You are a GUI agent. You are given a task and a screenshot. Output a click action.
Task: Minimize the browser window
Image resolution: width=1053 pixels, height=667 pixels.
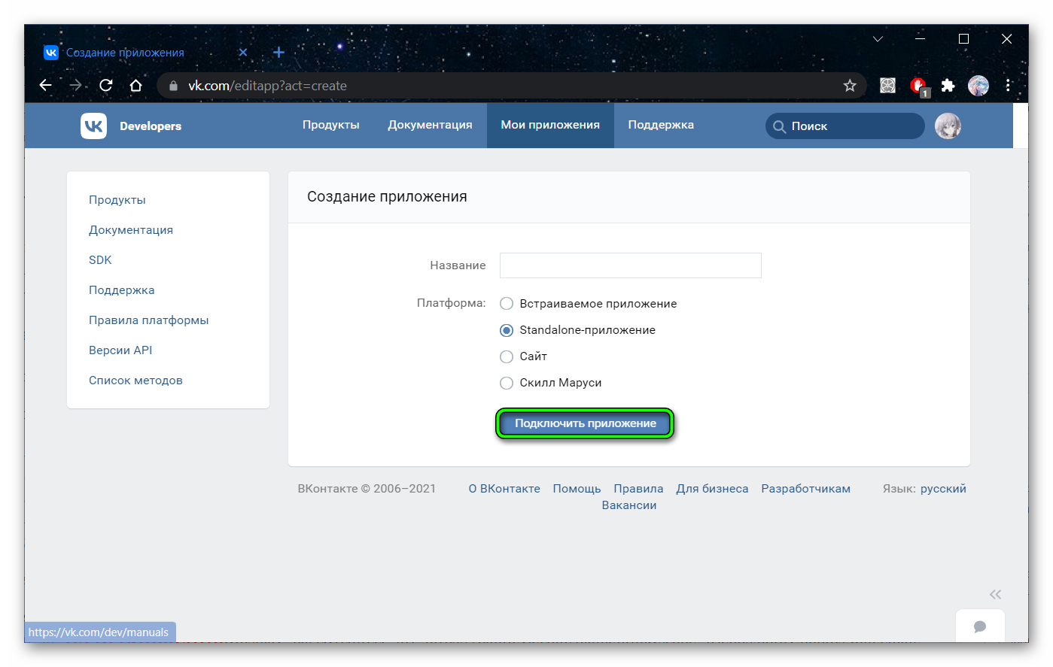click(x=920, y=38)
